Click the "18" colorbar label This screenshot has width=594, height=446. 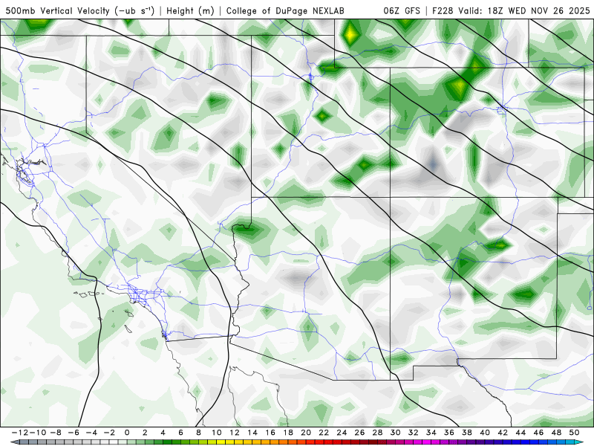[x=288, y=433]
